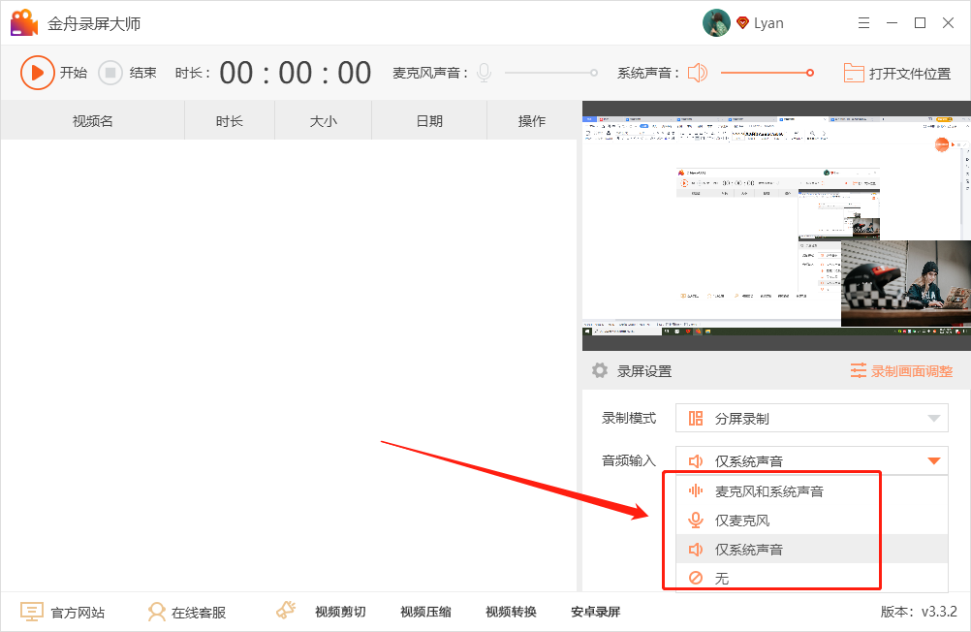Click the 金舟录屏大师 app logo
Image resolution: width=971 pixels, height=632 pixels.
click(24, 23)
